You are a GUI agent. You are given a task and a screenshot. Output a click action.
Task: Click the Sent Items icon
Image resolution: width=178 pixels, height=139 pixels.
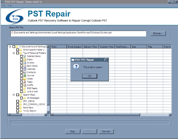pyautogui.click(x=24, y=66)
